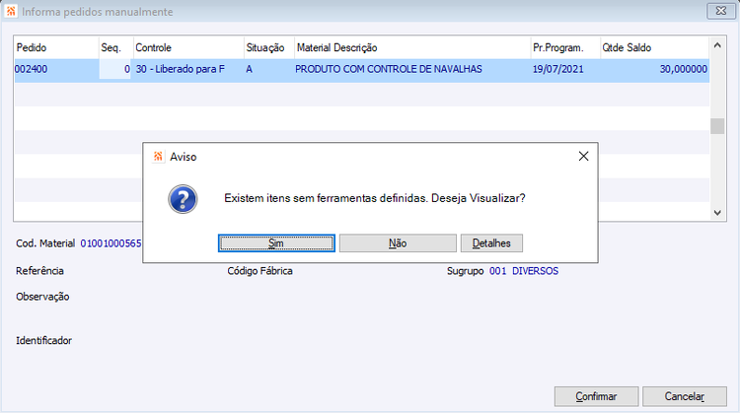Click date cell 19/07/2021

tap(565, 69)
